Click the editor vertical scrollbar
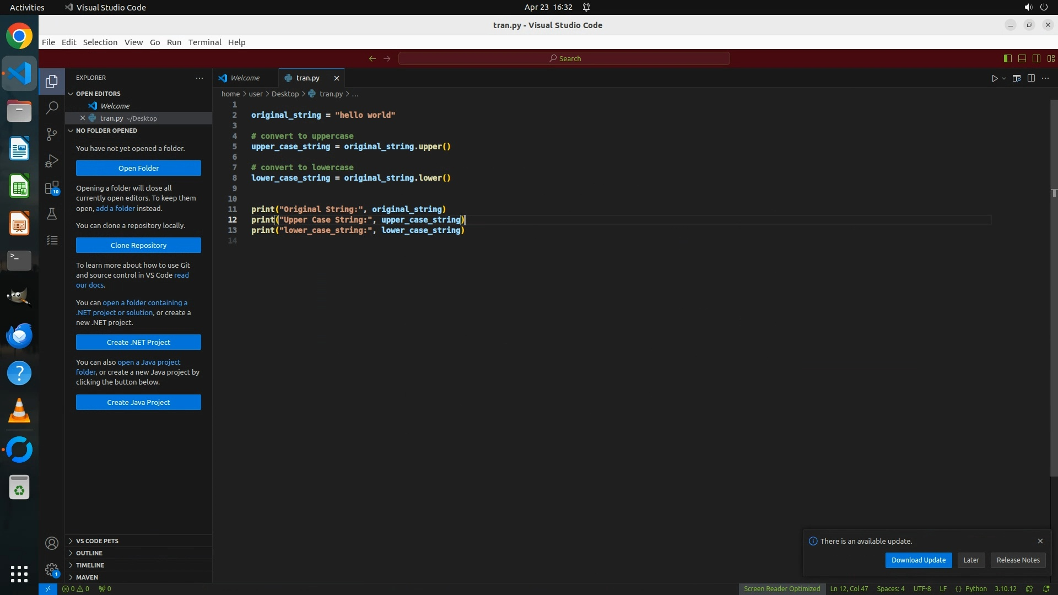The height and width of the screenshot is (595, 1058). pos(1054,275)
